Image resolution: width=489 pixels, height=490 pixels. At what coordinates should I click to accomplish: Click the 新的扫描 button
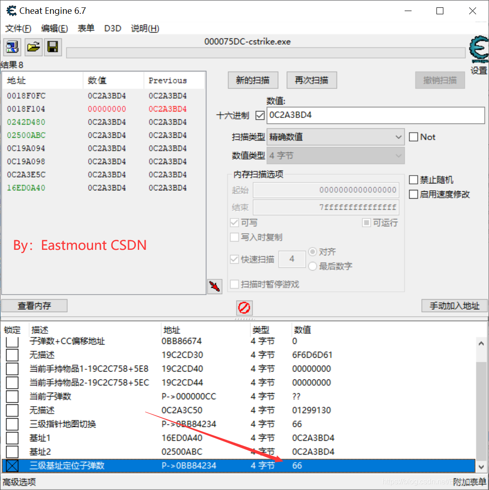pos(253,80)
